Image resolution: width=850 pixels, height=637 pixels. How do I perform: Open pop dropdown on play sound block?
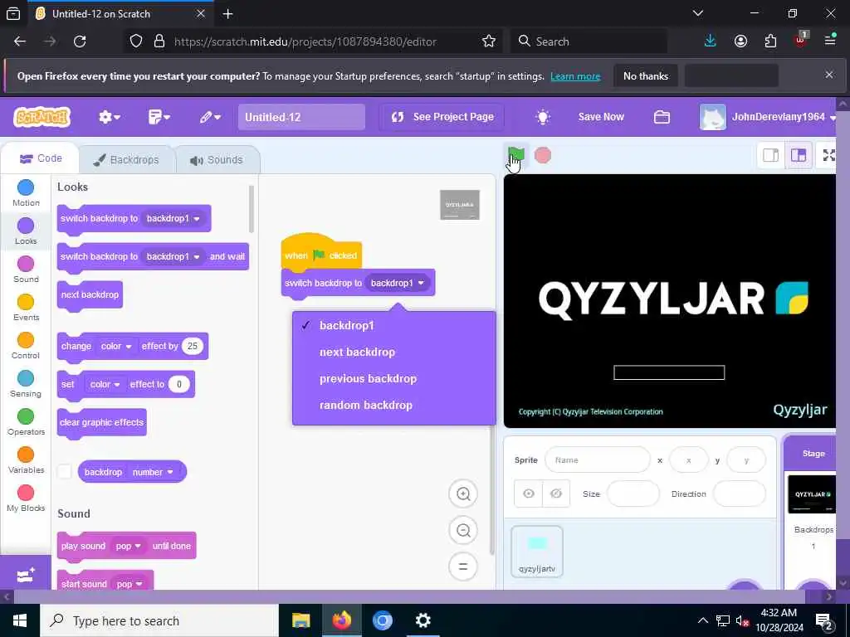(129, 546)
